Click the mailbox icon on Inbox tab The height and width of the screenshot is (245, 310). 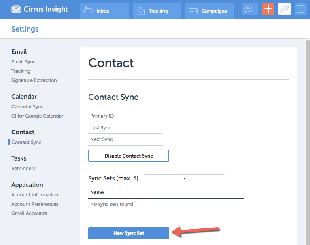click(88, 11)
